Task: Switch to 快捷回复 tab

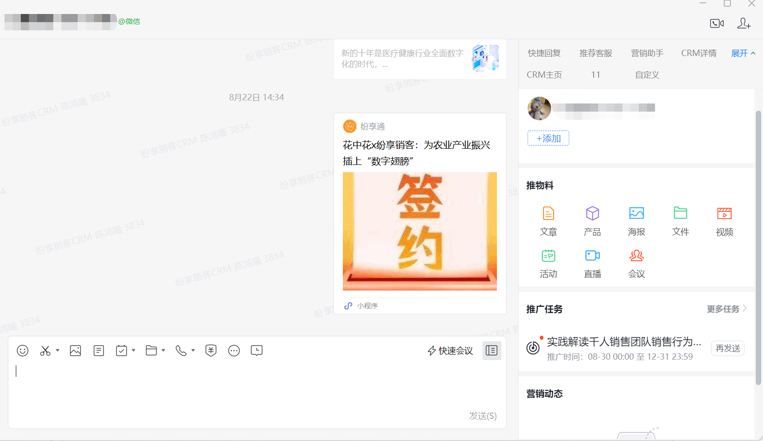Action: pyautogui.click(x=544, y=53)
